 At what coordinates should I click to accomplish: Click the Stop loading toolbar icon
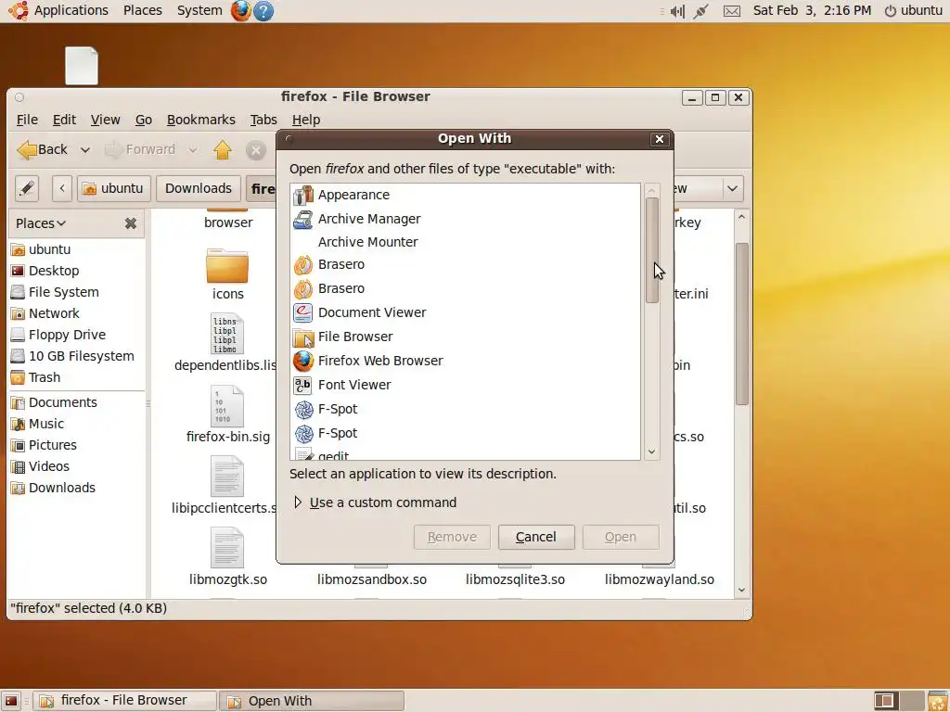click(256, 149)
